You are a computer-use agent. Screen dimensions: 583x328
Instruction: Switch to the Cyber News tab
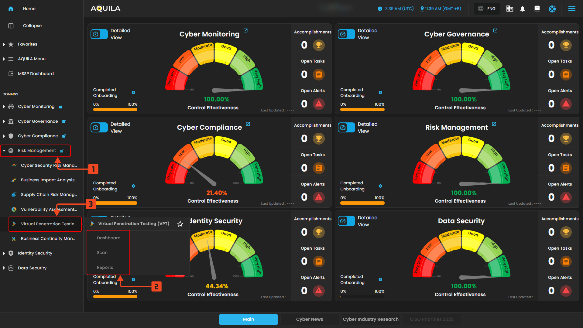[309, 319]
